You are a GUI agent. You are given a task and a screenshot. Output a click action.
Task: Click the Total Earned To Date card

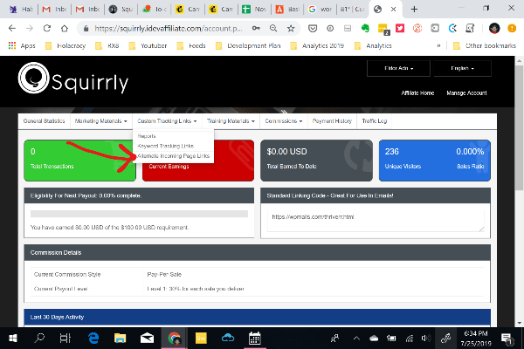coord(316,161)
